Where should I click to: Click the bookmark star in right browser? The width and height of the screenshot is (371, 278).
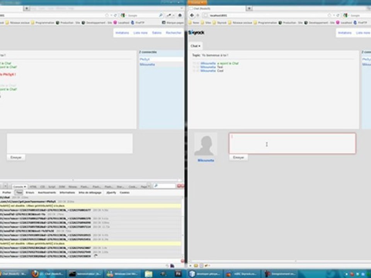pyautogui.click(x=329, y=15)
